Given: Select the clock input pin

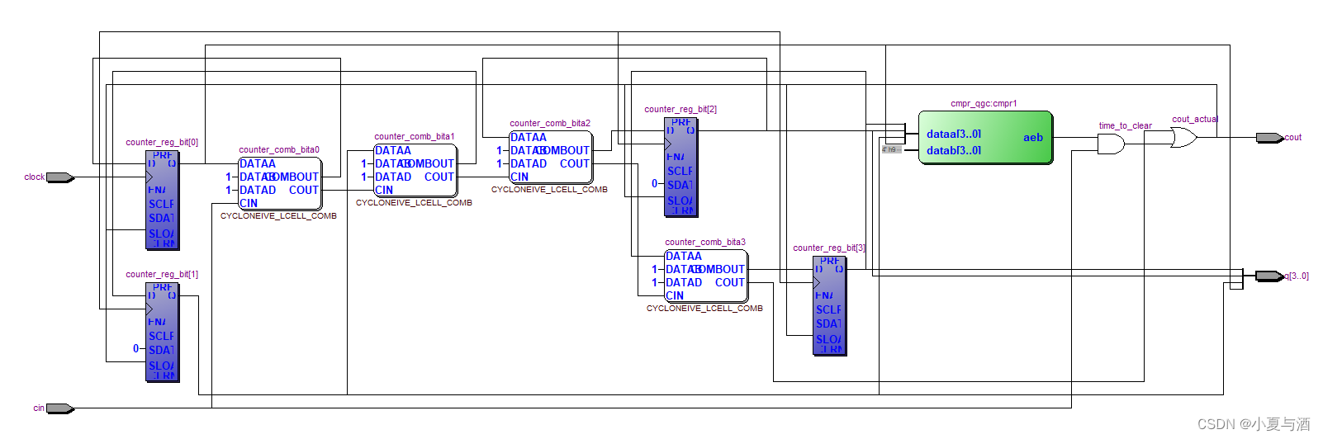Looking at the screenshot, I should point(60,177).
